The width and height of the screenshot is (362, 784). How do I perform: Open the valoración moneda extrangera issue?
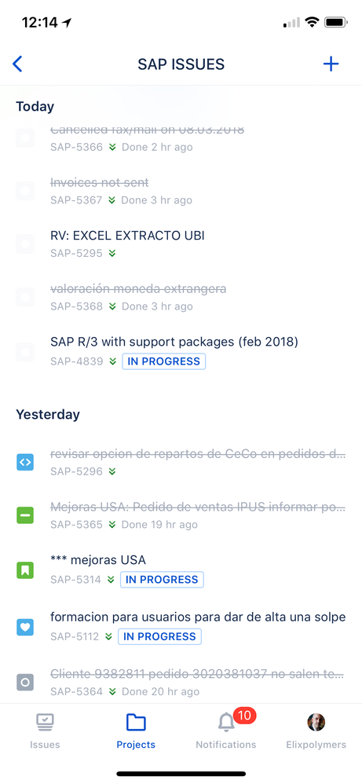138,289
